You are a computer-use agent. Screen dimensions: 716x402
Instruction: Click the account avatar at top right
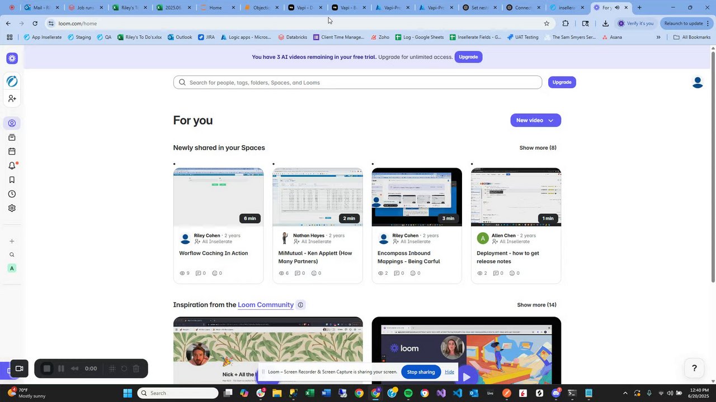698,83
